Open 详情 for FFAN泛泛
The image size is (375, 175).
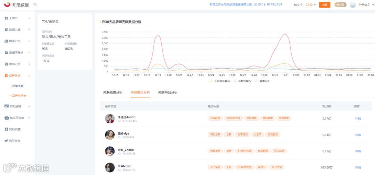[358, 167]
